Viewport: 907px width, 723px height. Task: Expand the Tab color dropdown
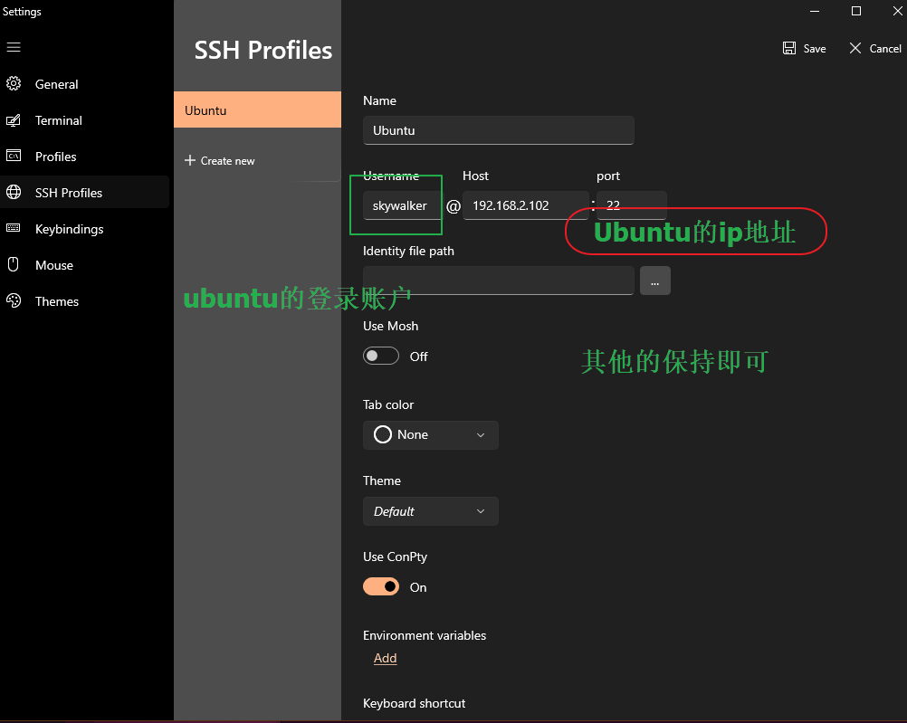430,435
